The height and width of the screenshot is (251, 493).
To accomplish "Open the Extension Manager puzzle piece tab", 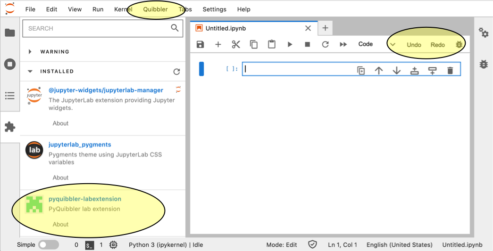I will tap(9, 127).
